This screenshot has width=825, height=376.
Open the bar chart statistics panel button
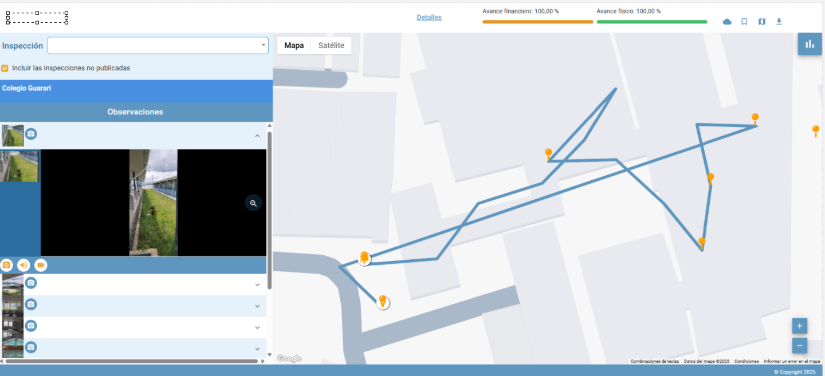tap(810, 44)
